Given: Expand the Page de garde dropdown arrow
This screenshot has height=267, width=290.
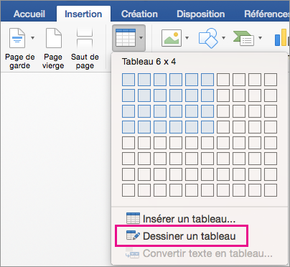Looking at the screenshot, I should pyautogui.click(x=33, y=38).
